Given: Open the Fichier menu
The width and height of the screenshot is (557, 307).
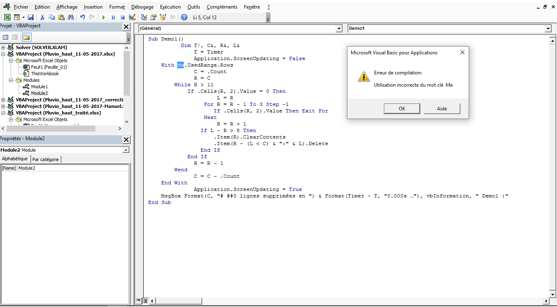Looking at the screenshot, I should pyautogui.click(x=21, y=7).
